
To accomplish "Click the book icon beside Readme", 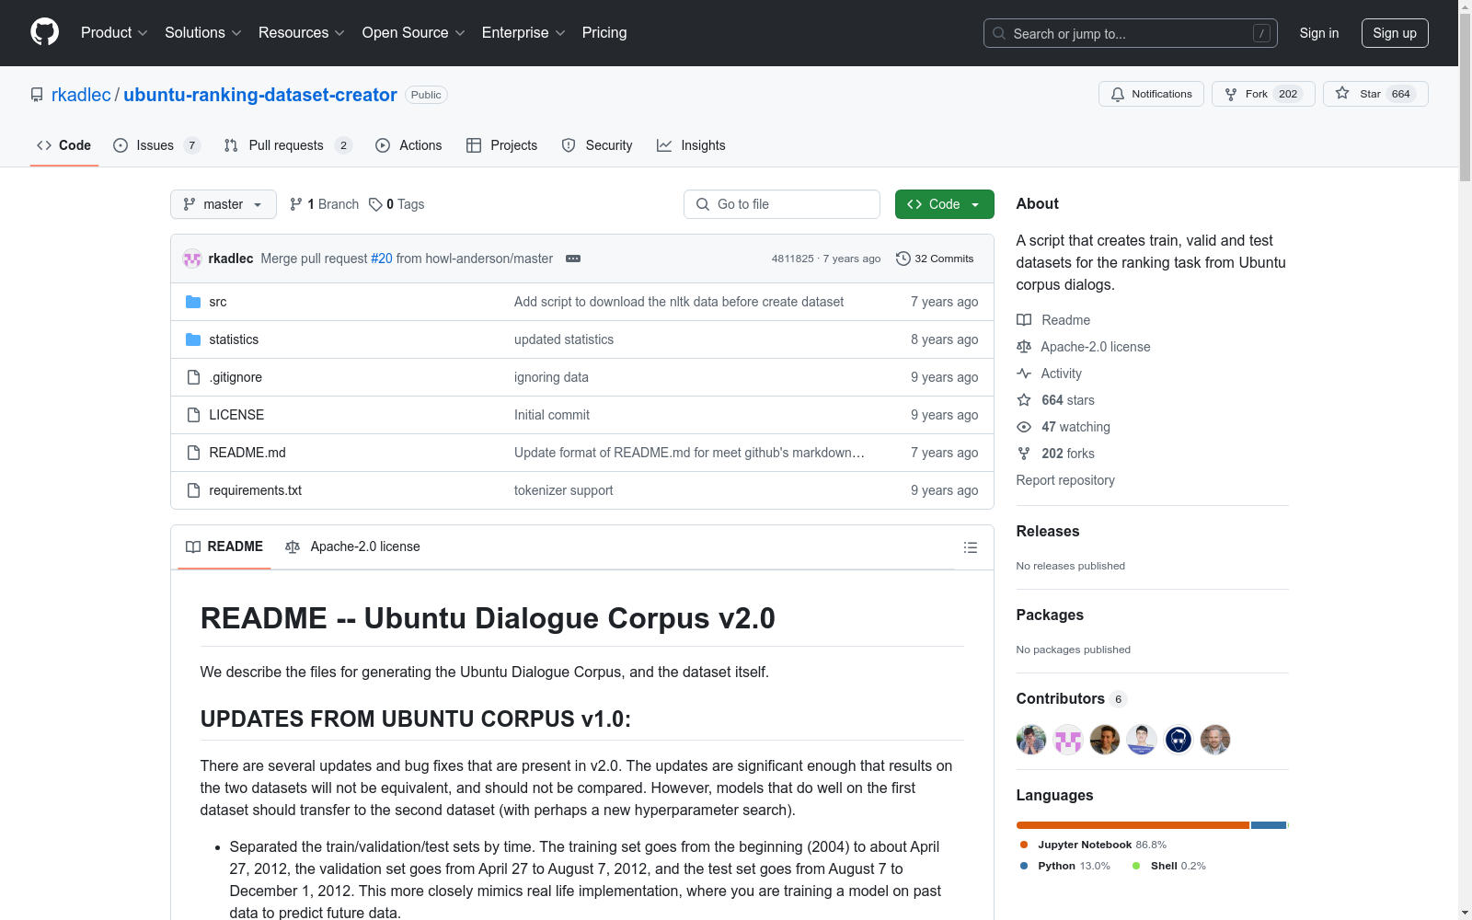I will pyautogui.click(x=1024, y=320).
